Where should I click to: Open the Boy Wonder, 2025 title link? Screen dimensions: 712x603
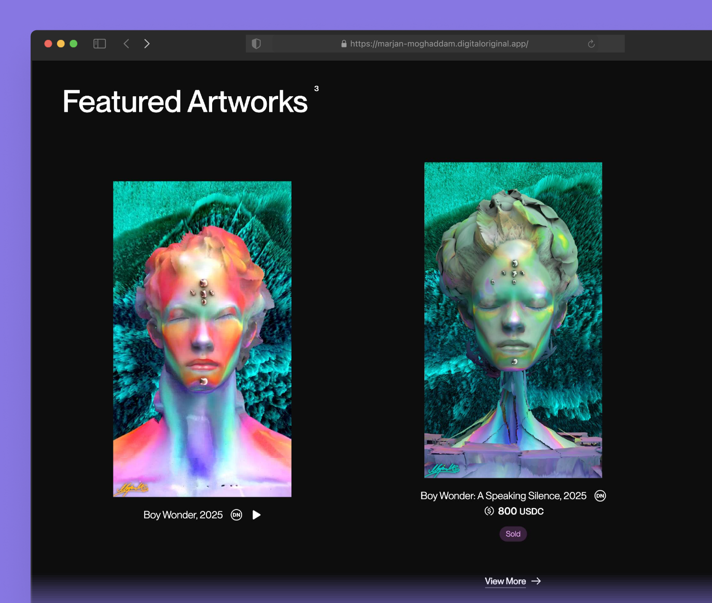click(x=183, y=515)
